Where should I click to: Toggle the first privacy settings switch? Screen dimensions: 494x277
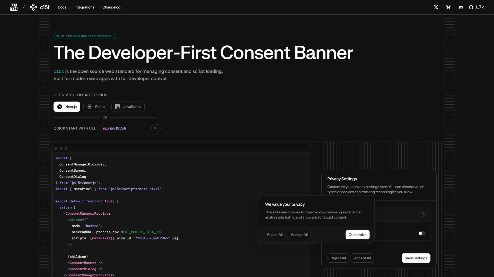click(422, 214)
